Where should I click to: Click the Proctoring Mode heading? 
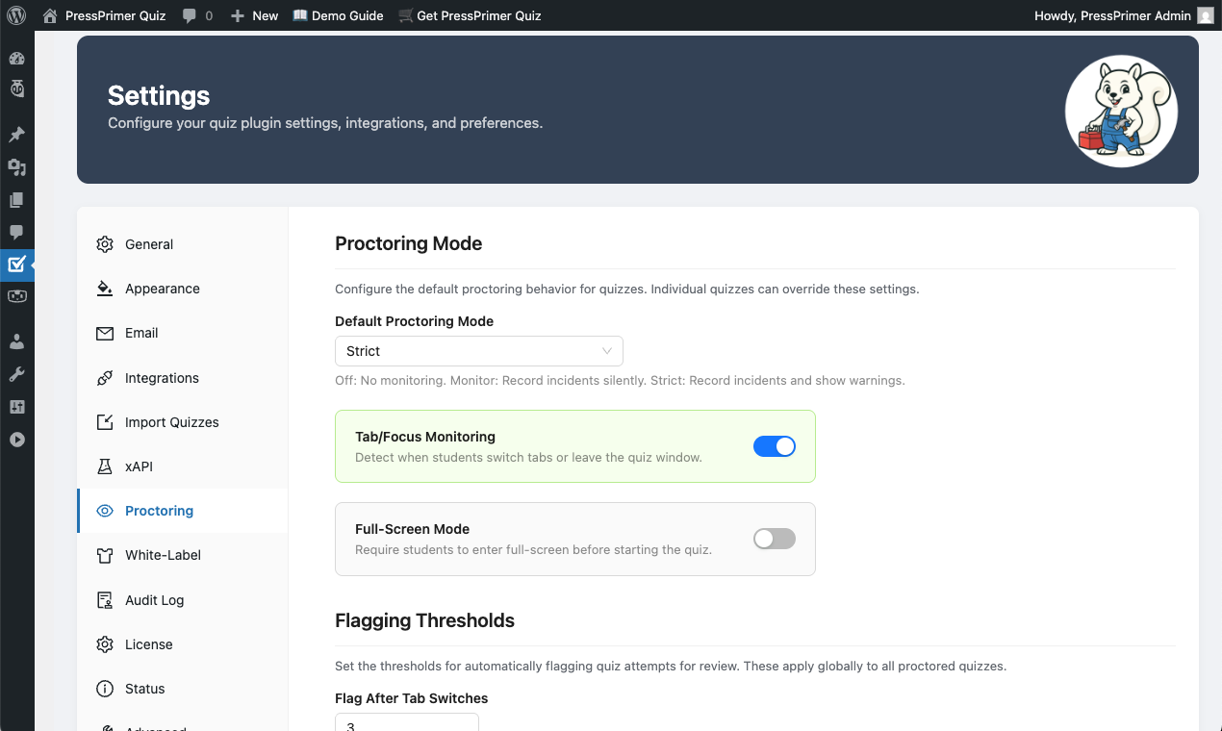pos(409,243)
